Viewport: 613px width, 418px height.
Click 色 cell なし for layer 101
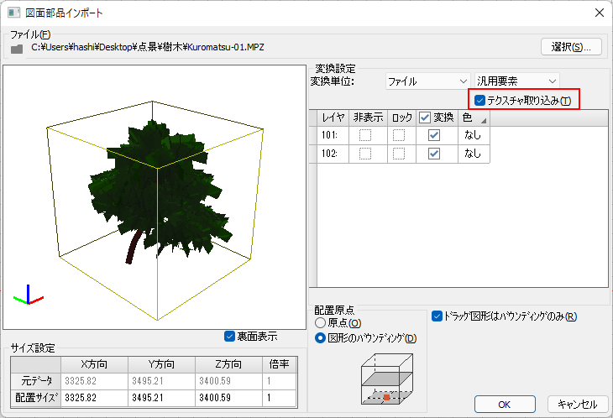pos(474,135)
